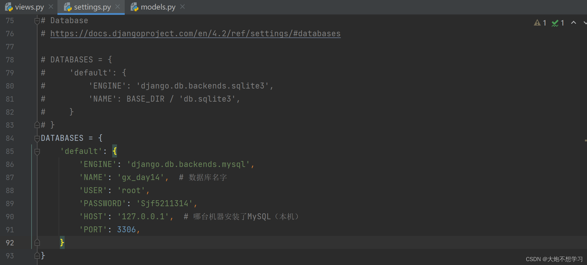This screenshot has height=265, width=587.
Task: Click the 'root' user value
Action: (131, 190)
